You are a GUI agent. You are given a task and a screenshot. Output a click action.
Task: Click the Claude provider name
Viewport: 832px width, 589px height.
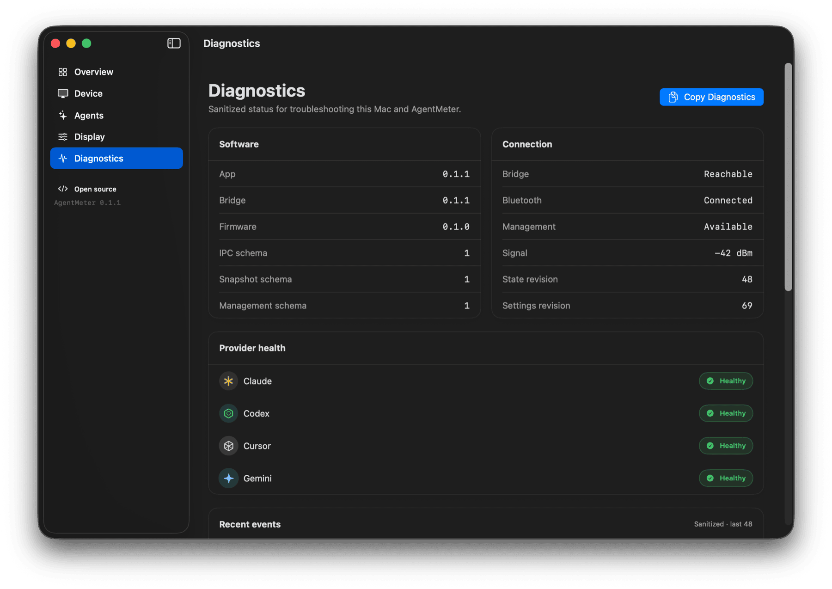(257, 381)
